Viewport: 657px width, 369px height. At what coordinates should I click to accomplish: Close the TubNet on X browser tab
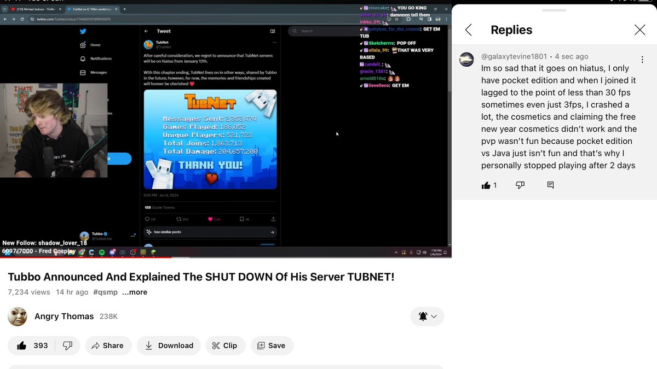tap(117, 9)
